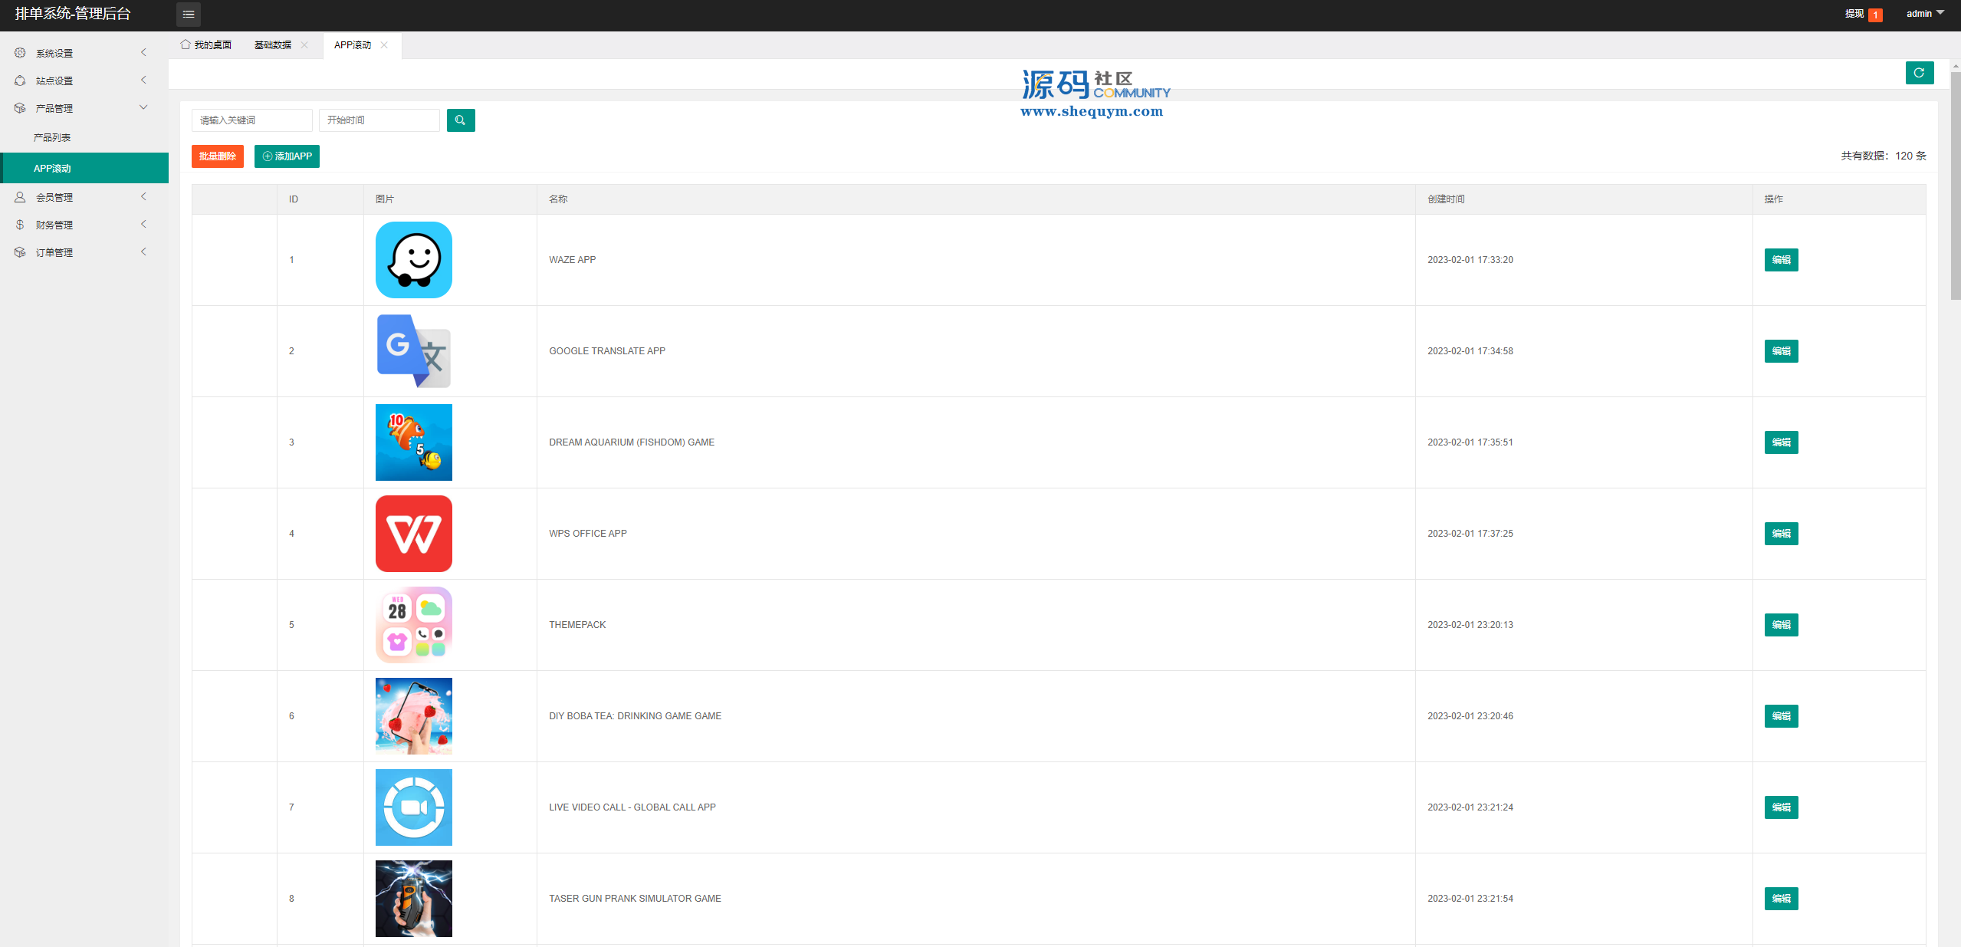
Task: Open the Fishdom game image
Action: point(414,442)
